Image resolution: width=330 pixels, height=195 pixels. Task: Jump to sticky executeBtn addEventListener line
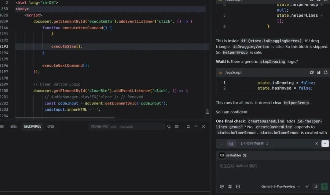point(113,21)
